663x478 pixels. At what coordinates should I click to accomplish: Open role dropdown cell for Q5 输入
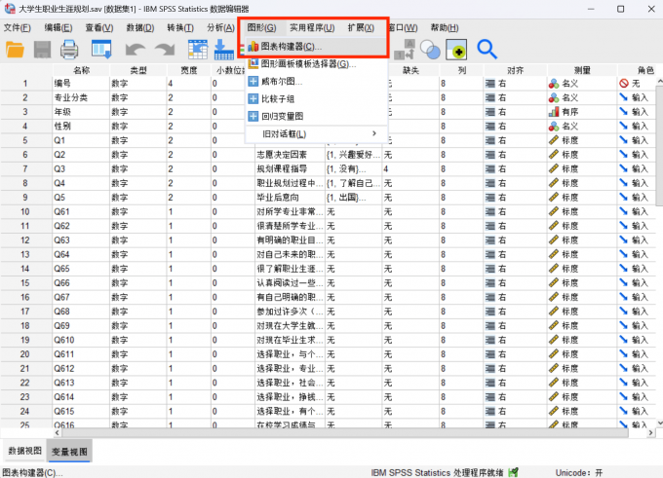point(637,198)
